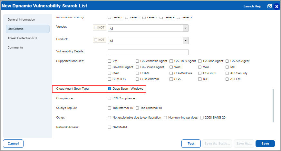Uncheck Deep Scan - Windows checkbox
The image size is (281, 151).
[x=110, y=89]
